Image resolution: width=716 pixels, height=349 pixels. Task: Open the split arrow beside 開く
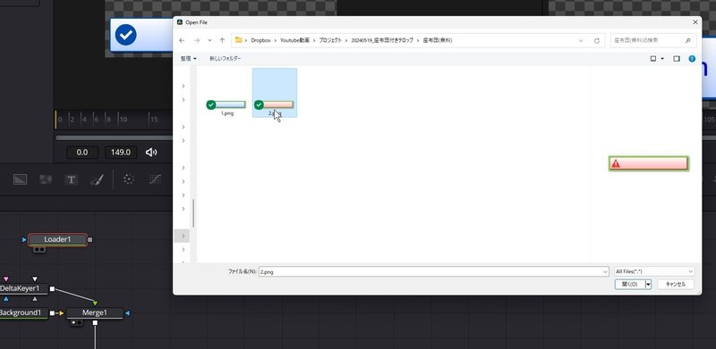[648, 285]
